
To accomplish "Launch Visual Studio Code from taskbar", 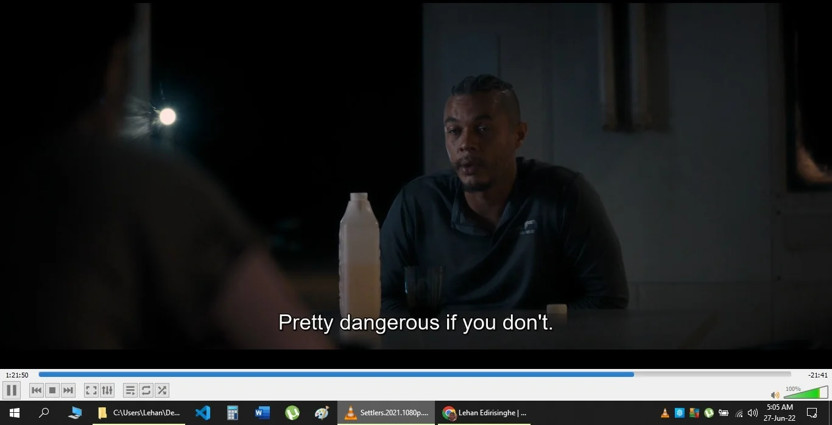I will (203, 413).
